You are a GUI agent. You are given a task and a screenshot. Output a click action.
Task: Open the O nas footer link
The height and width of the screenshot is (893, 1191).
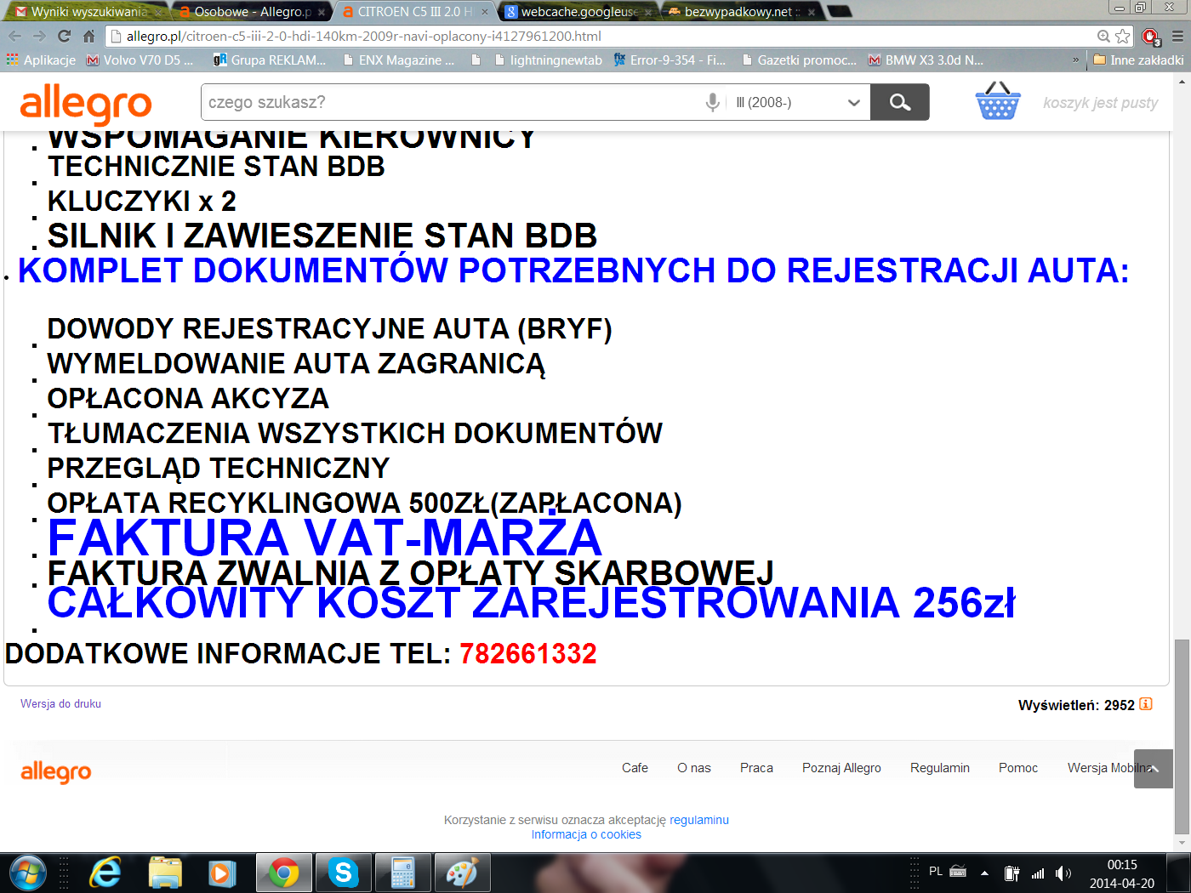[694, 768]
